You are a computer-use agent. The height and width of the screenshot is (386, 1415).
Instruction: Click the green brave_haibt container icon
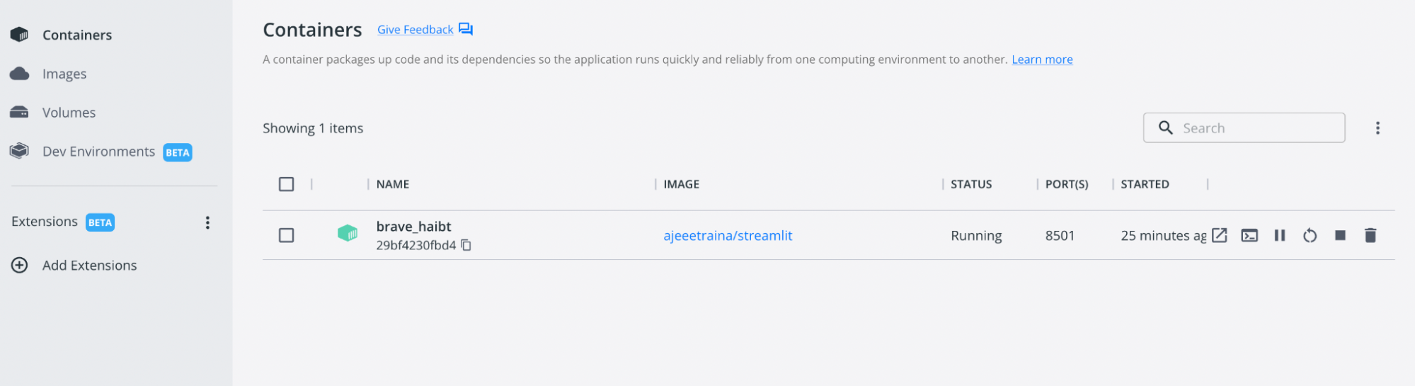pos(348,233)
